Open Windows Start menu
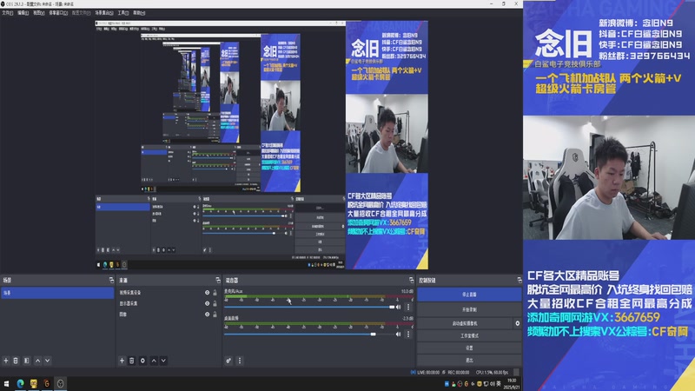The image size is (695, 391). tap(6, 383)
